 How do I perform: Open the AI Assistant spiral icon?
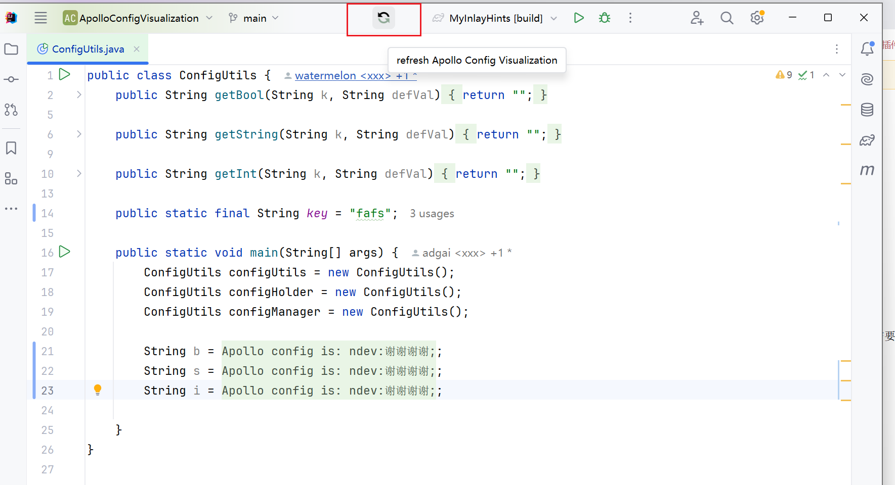tap(867, 79)
